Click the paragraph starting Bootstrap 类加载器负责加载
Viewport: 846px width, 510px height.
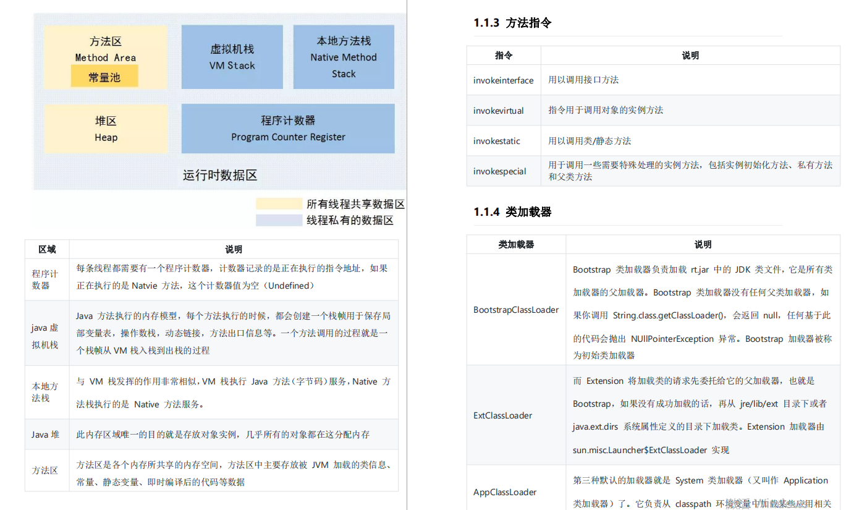point(703,312)
